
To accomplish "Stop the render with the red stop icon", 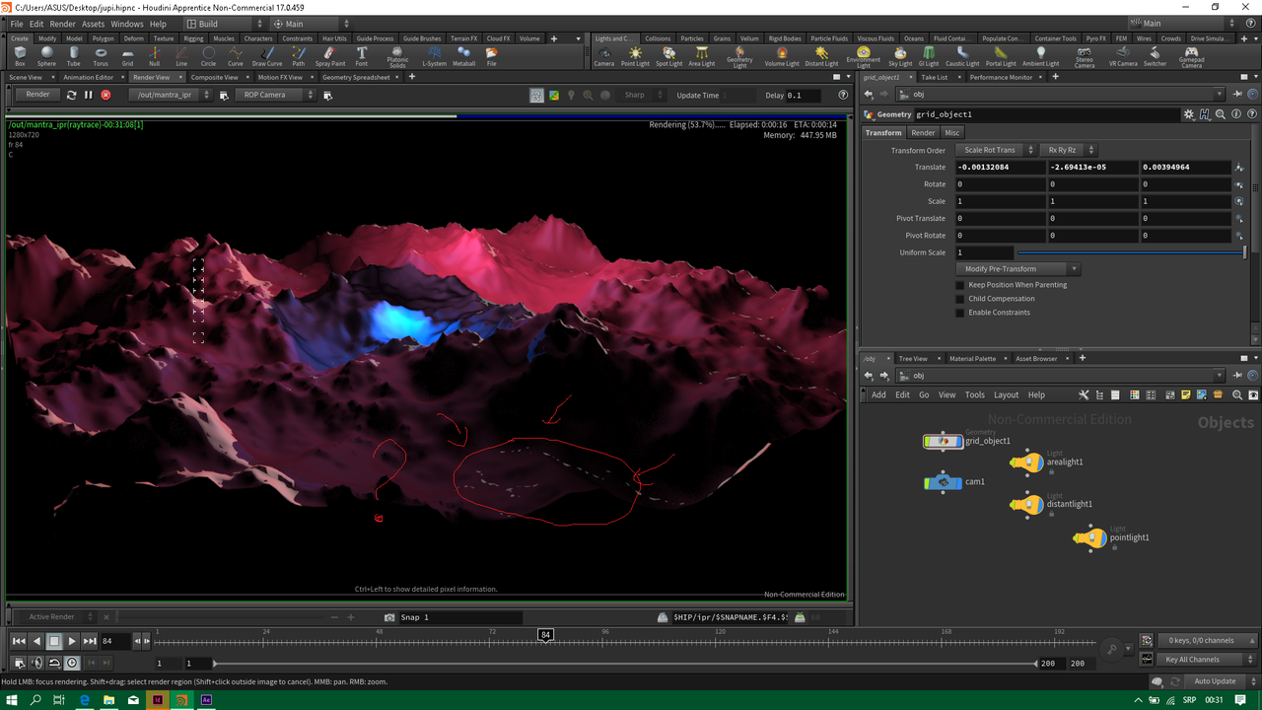I will coord(106,95).
